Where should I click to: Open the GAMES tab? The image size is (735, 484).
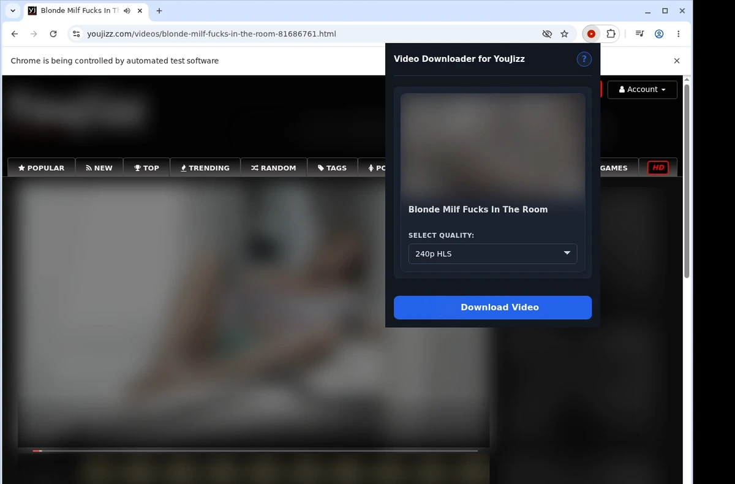[614, 167]
